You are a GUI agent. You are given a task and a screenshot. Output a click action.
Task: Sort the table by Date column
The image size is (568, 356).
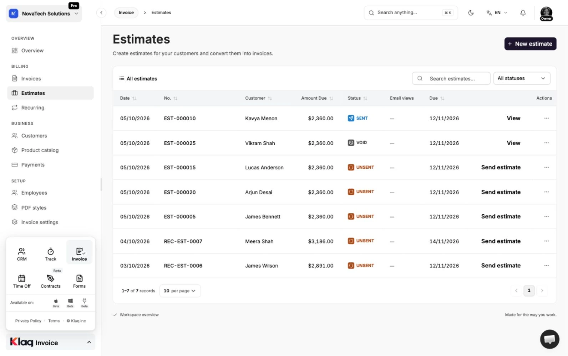point(128,98)
